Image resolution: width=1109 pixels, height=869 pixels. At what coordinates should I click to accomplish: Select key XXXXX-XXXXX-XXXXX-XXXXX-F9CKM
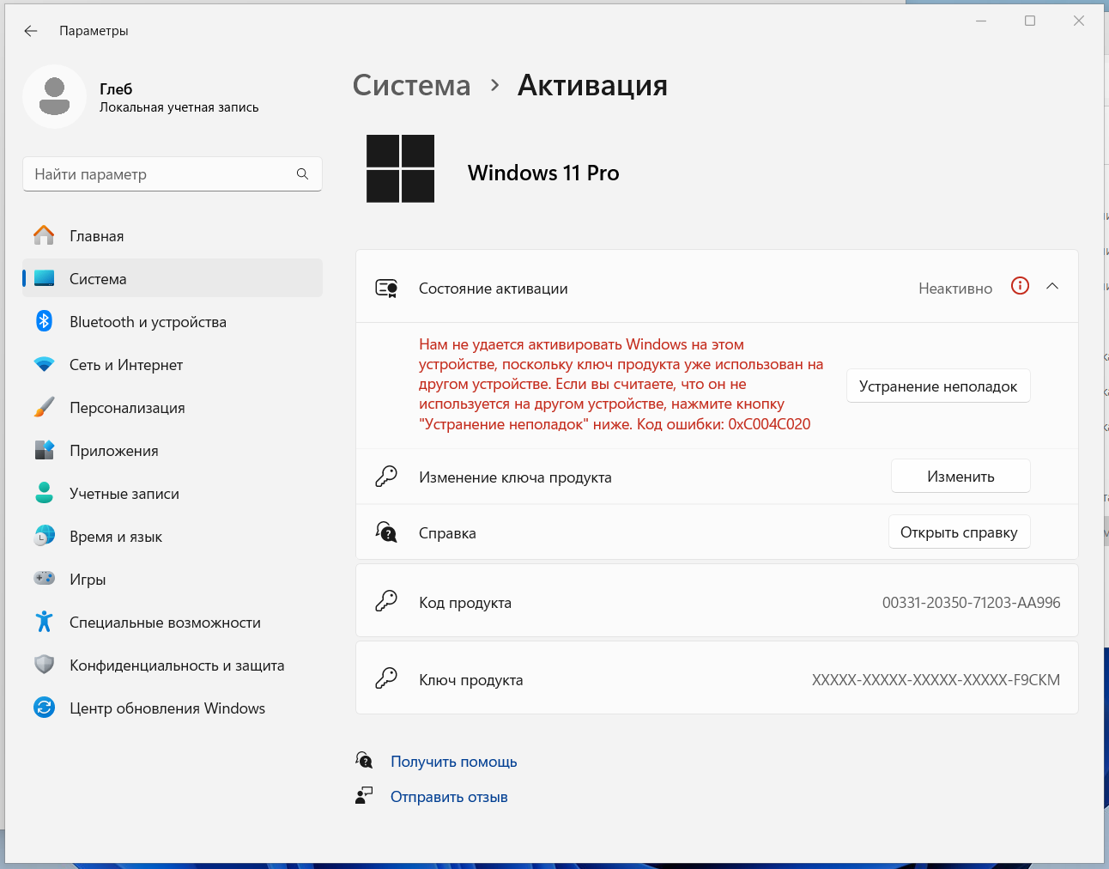point(936,680)
